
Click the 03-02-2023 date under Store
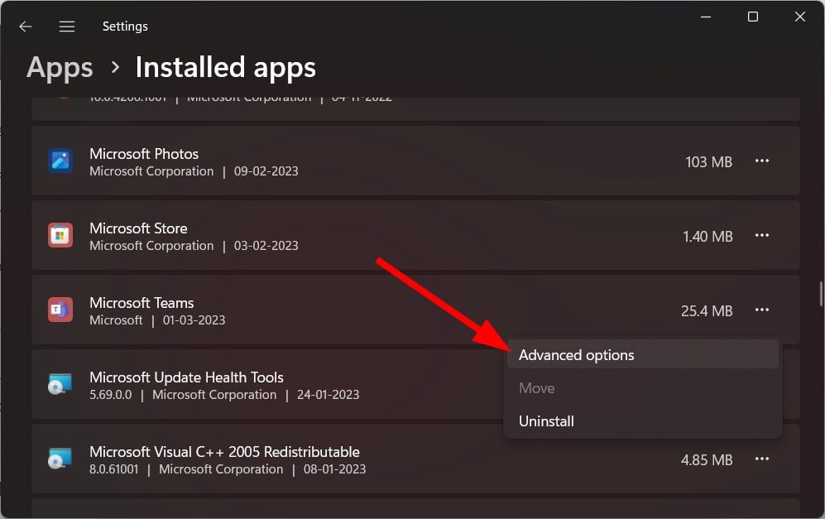[266, 246]
